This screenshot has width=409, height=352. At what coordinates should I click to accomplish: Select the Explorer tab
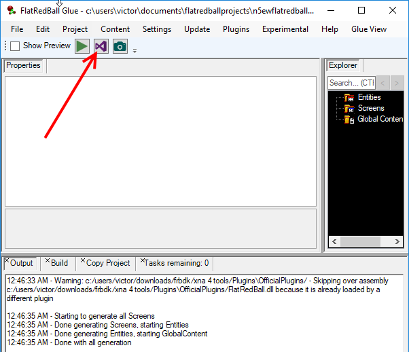(x=343, y=65)
